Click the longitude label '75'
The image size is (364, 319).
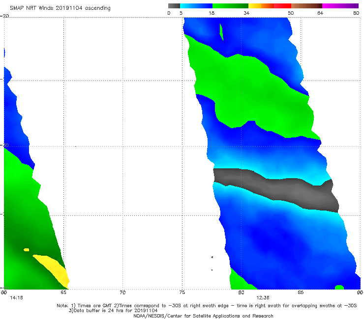coord(182,292)
